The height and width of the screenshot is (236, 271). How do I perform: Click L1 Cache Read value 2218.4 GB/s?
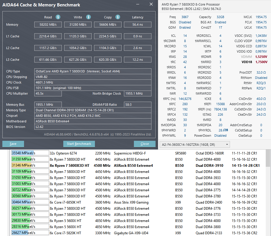48,36
